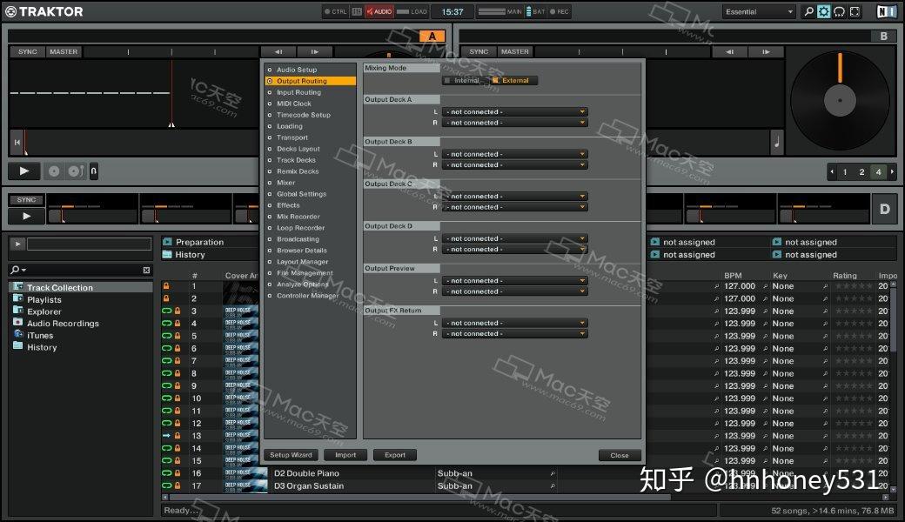Image resolution: width=905 pixels, height=522 pixels.
Task: Jump to track start on Deck A
Action: click(x=17, y=142)
